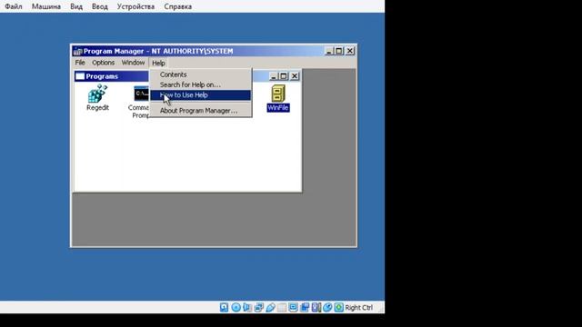582x327 pixels.
Task: Click the audio status icon in VirtualBox bar
Action: point(247,307)
